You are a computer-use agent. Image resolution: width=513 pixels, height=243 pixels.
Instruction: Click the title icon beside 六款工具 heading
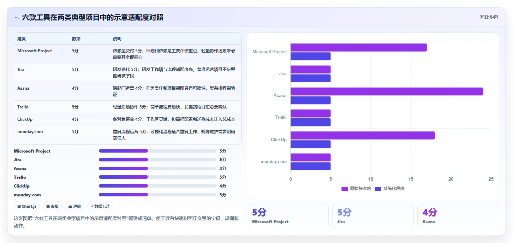tap(17, 17)
